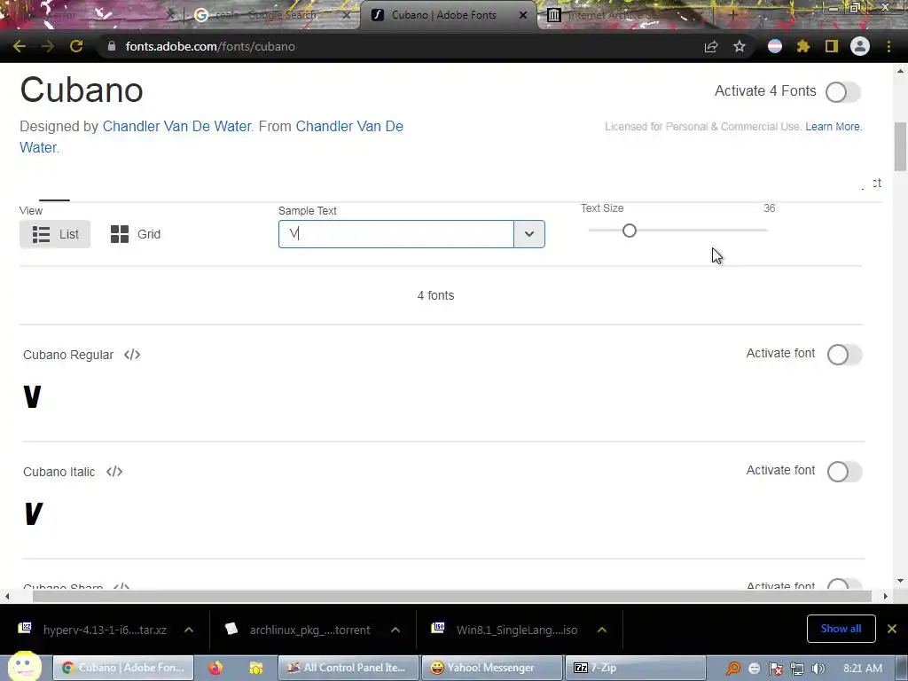Show the browser side panel
Viewport: 908px width, 681px height.
tap(832, 46)
